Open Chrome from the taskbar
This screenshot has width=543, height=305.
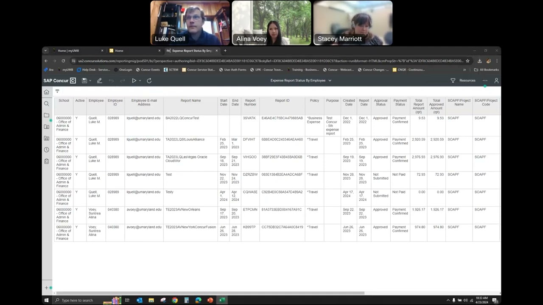(x=174, y=300)
